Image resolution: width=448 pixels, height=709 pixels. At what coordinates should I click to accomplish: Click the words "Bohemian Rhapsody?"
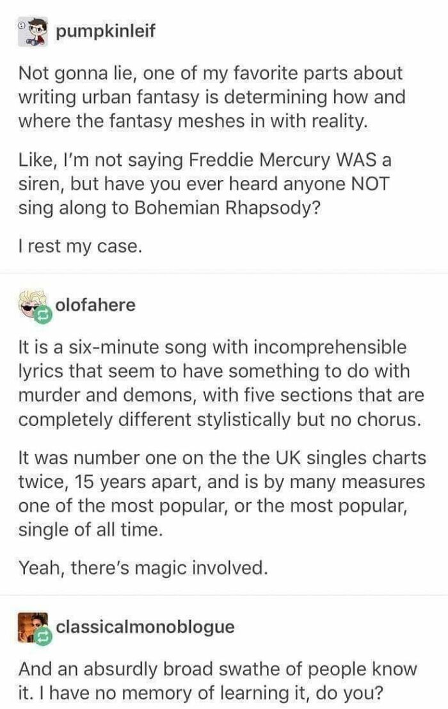tap(228, 208)
